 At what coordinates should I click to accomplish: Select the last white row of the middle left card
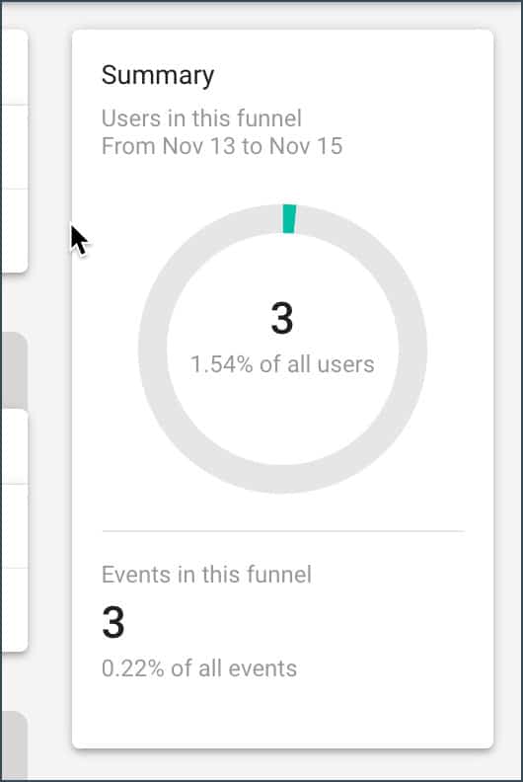(x=14, y=609)
